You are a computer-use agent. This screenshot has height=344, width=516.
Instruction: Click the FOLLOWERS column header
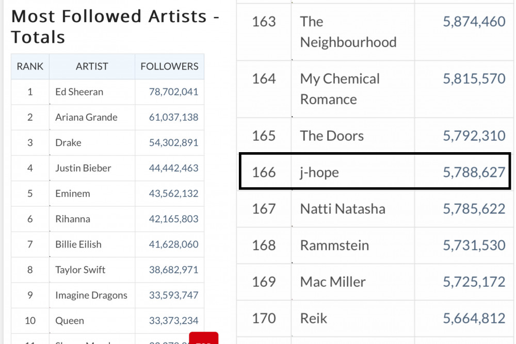[x=169, y=67]
